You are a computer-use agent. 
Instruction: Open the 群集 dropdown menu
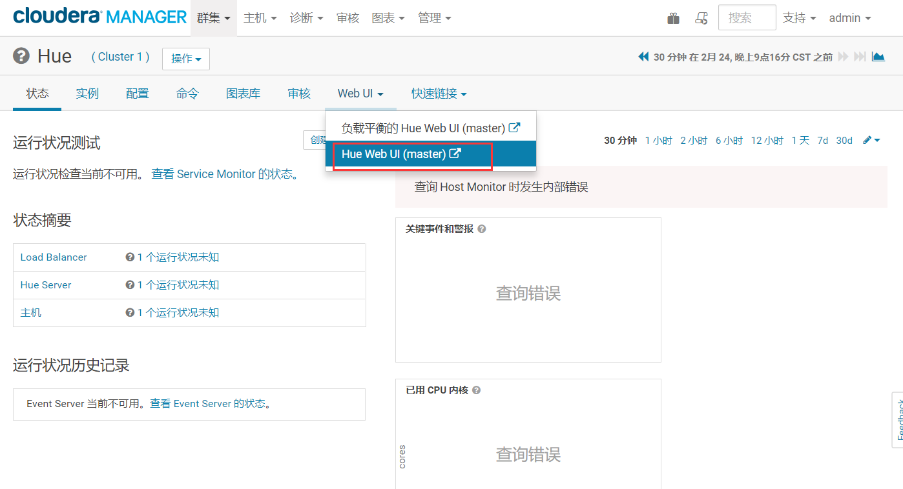(x=214, y=18)
